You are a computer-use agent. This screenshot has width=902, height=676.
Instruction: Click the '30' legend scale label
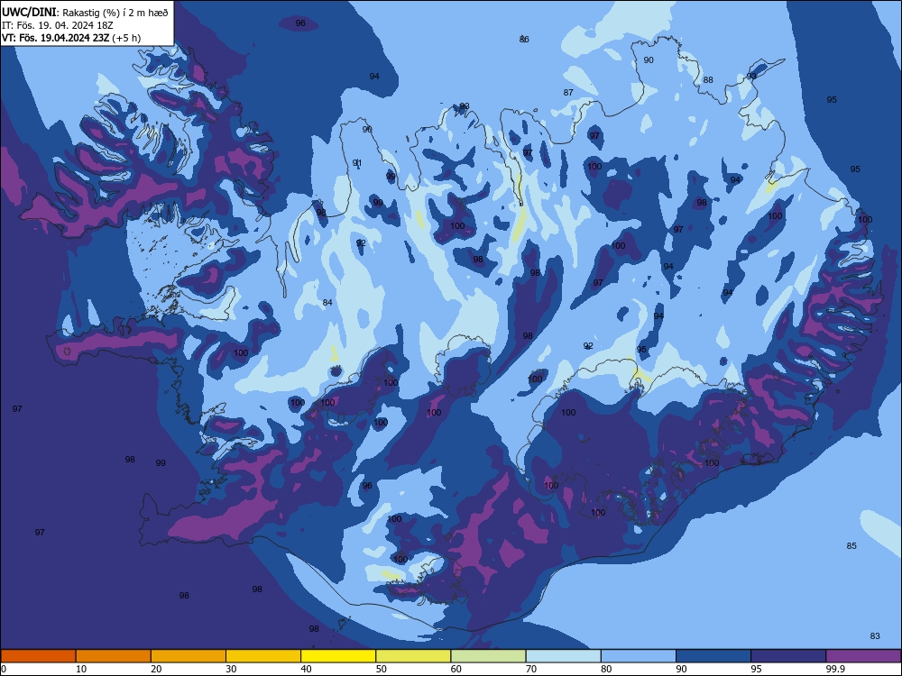(231, 669)
